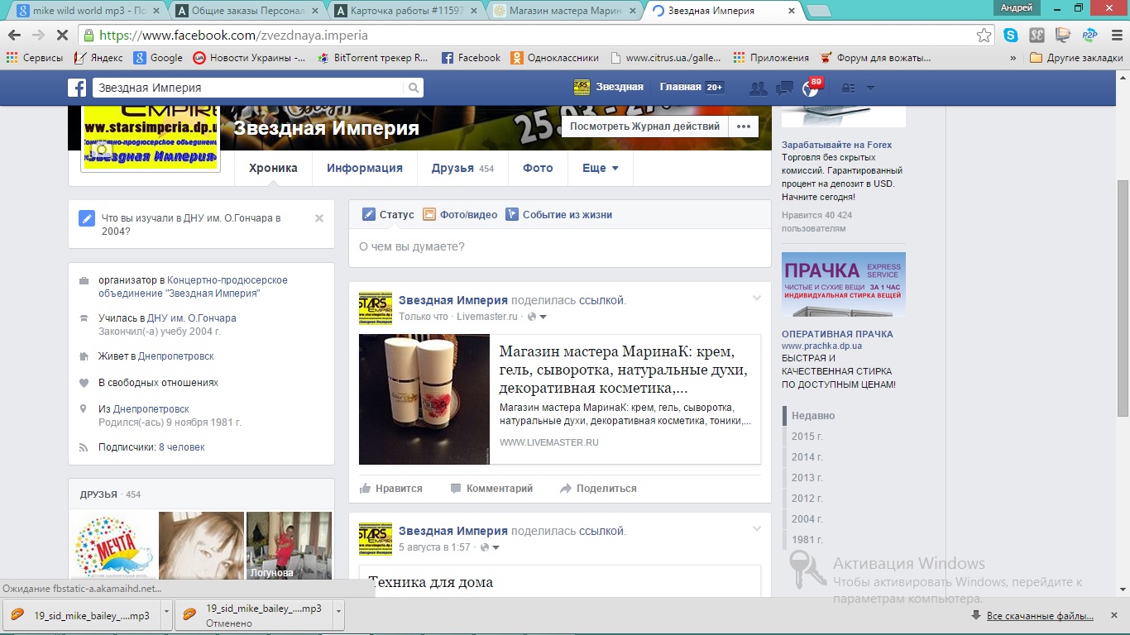1130x635 pixels.
Task: Open options chevron on the 5 августа post
Action: 756,529
